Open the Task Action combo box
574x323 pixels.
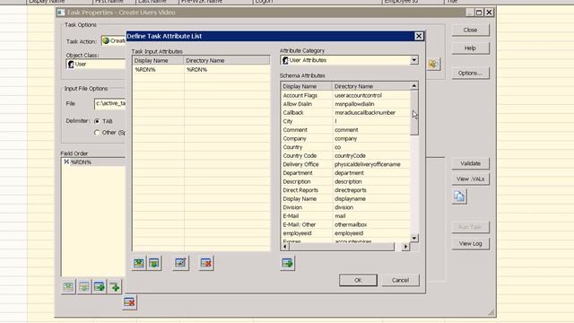click(114, 41)
